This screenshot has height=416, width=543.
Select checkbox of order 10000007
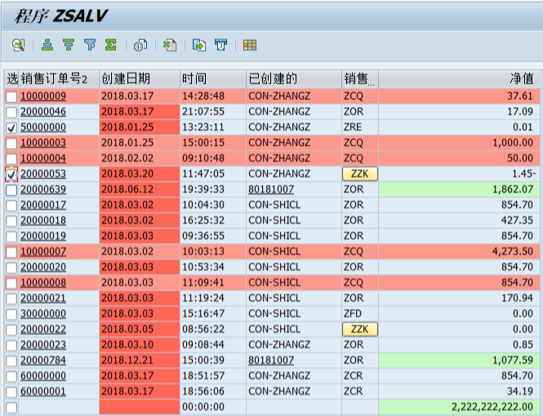tap(11, 252)
